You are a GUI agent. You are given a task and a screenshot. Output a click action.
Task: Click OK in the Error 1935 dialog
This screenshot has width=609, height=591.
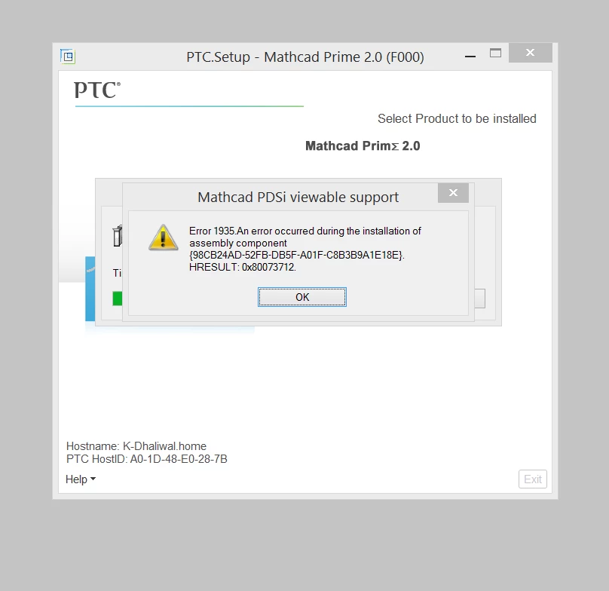point(301,297)
